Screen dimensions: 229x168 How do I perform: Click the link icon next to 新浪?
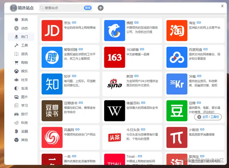point(136,76)
